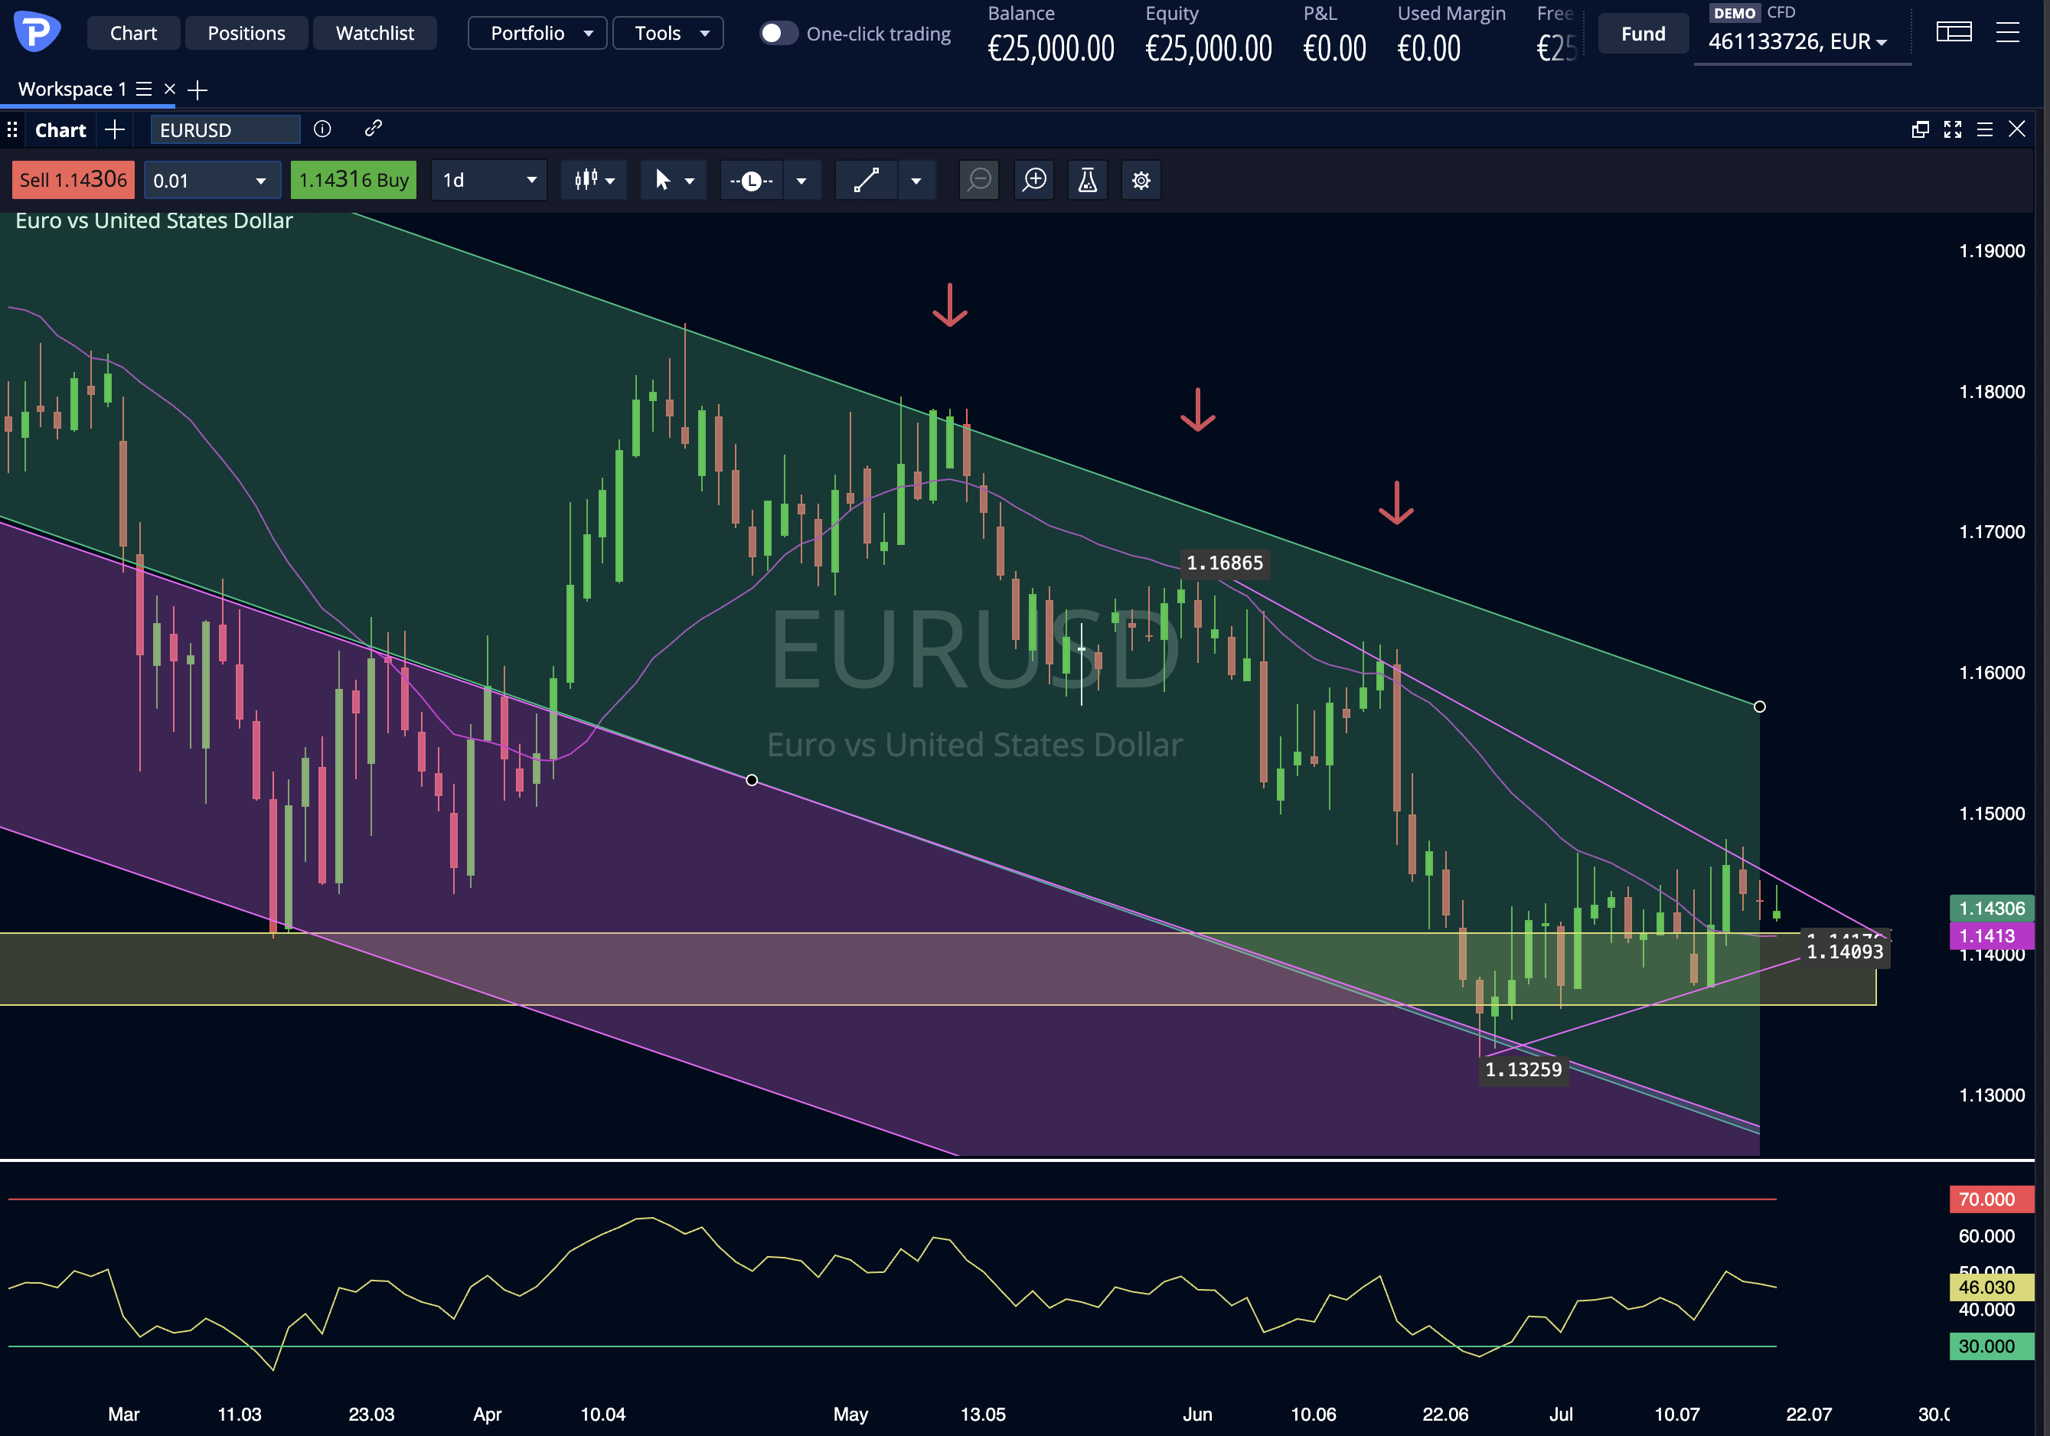Click the Plus500 logo icon
The width and height of the screenshot is (2050, 1436).
pos(38,32)
